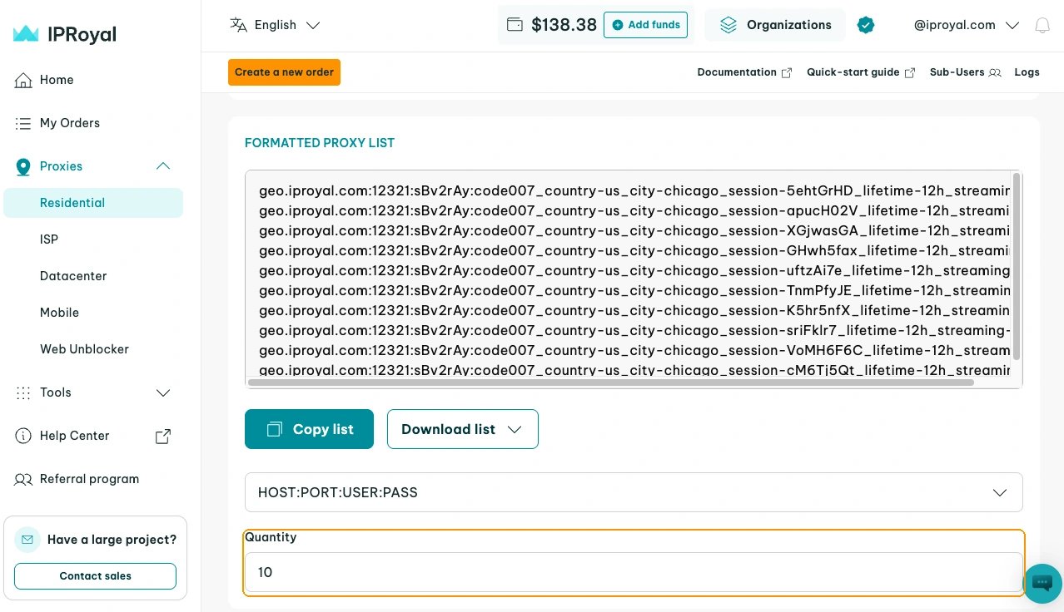Click the Help Center info icon
This screenshot has width=1064, height=612.
23,436
